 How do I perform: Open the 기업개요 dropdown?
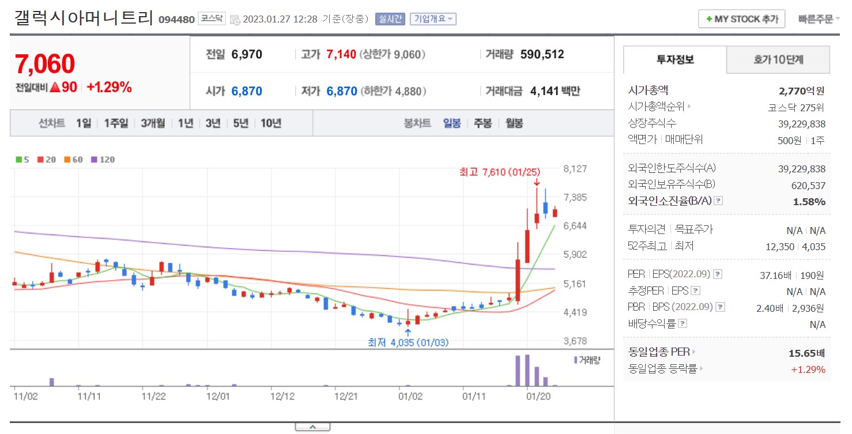pos(433,18)
